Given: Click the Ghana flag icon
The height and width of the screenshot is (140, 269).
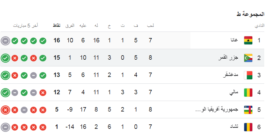Looking at the screenshot, I should click(x=248, y=40).
